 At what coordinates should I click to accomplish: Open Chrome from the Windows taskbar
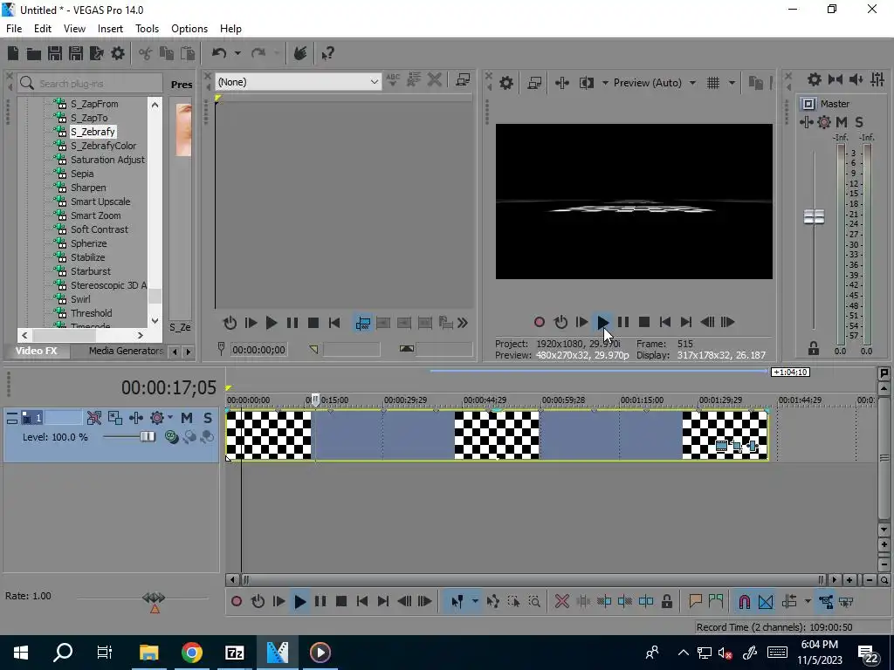pos(192,653)
